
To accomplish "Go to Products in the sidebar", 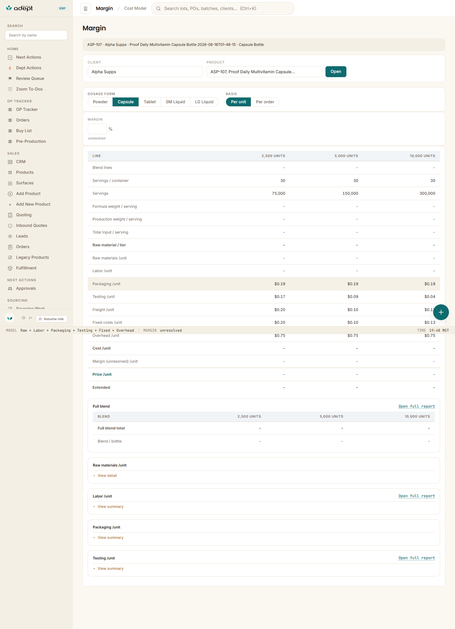I will 25,173.
